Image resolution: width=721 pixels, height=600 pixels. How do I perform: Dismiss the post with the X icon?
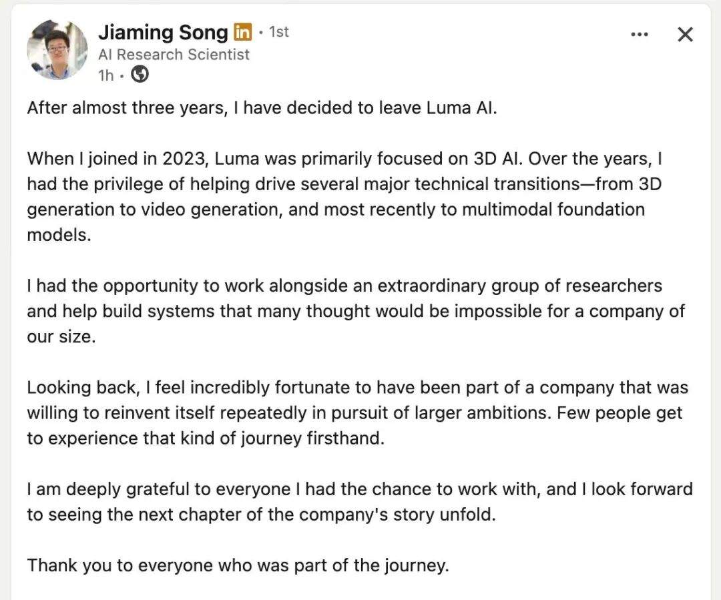(685, 35)
